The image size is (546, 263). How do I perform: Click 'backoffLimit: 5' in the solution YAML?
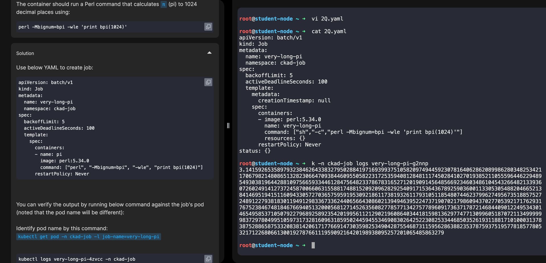tap(44, 122)
